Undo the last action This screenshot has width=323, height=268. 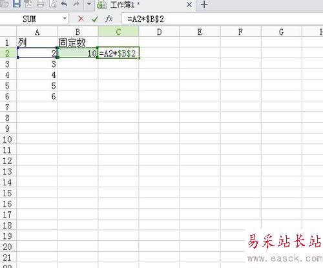click(64, 4)
